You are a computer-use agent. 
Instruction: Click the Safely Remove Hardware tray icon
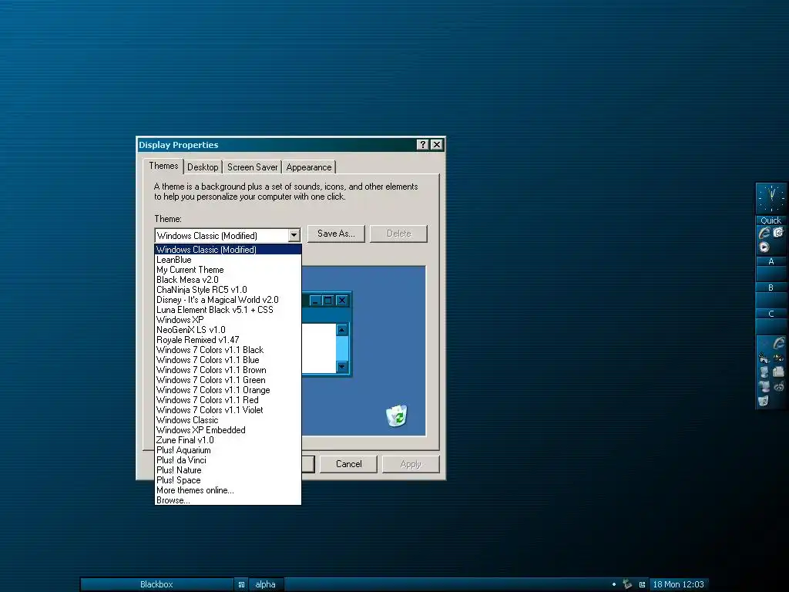point(627,584)
